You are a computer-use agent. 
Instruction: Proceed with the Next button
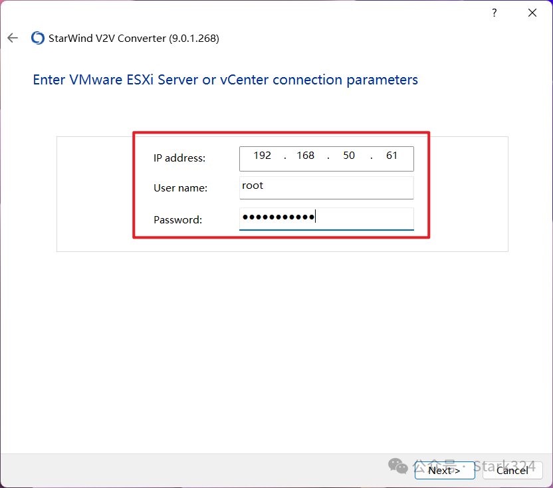pyautogui.click(x=445, y=470)
